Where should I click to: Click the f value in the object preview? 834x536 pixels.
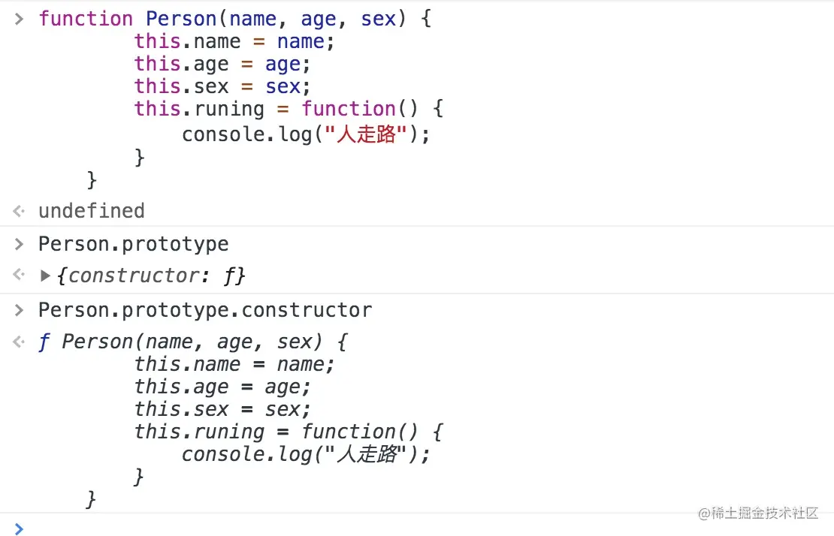[229, 276]
